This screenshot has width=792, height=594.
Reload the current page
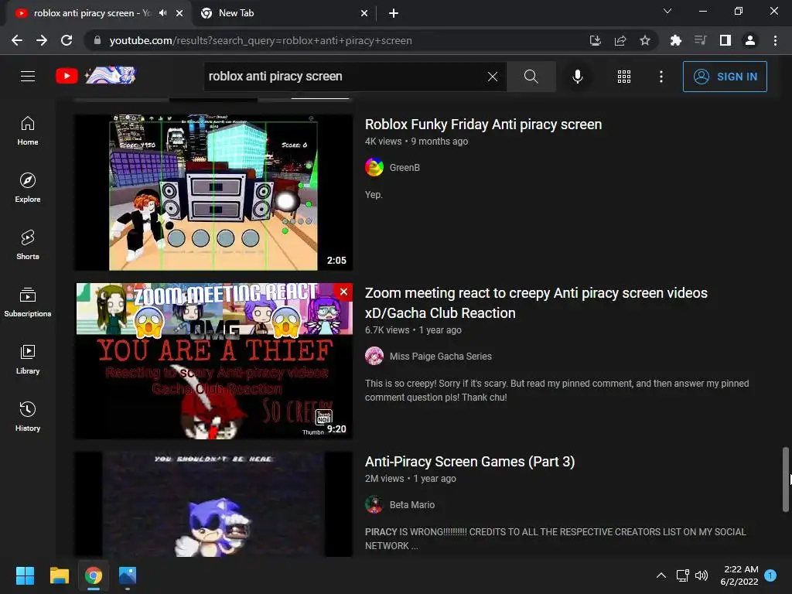pyautogui.click(x=67, y=40)
